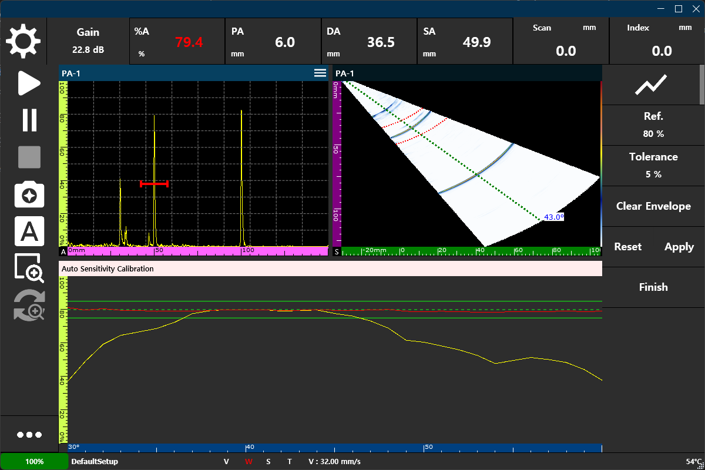This screenshot has width=705, height=470.
Task: Click the purple S-scan depth ruler
Action: coord(337,163)
